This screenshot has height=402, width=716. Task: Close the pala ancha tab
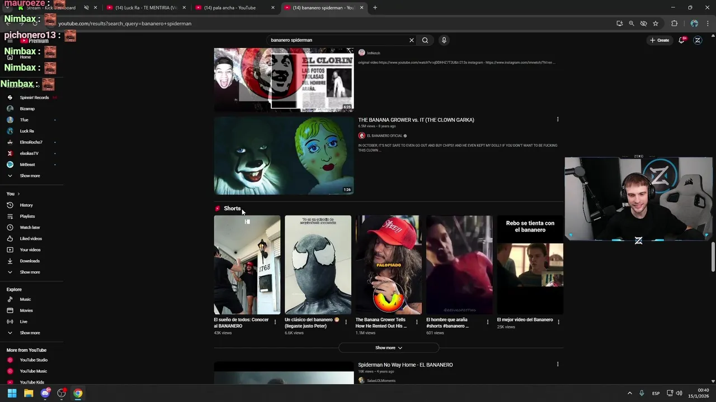pyautogui.click(x=273, y=8)
